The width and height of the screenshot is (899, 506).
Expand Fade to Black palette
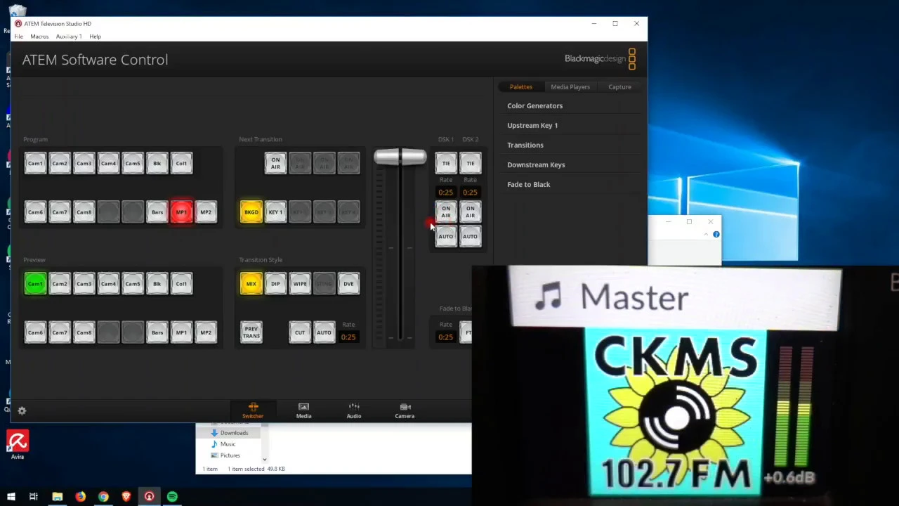tap(529, 184)
